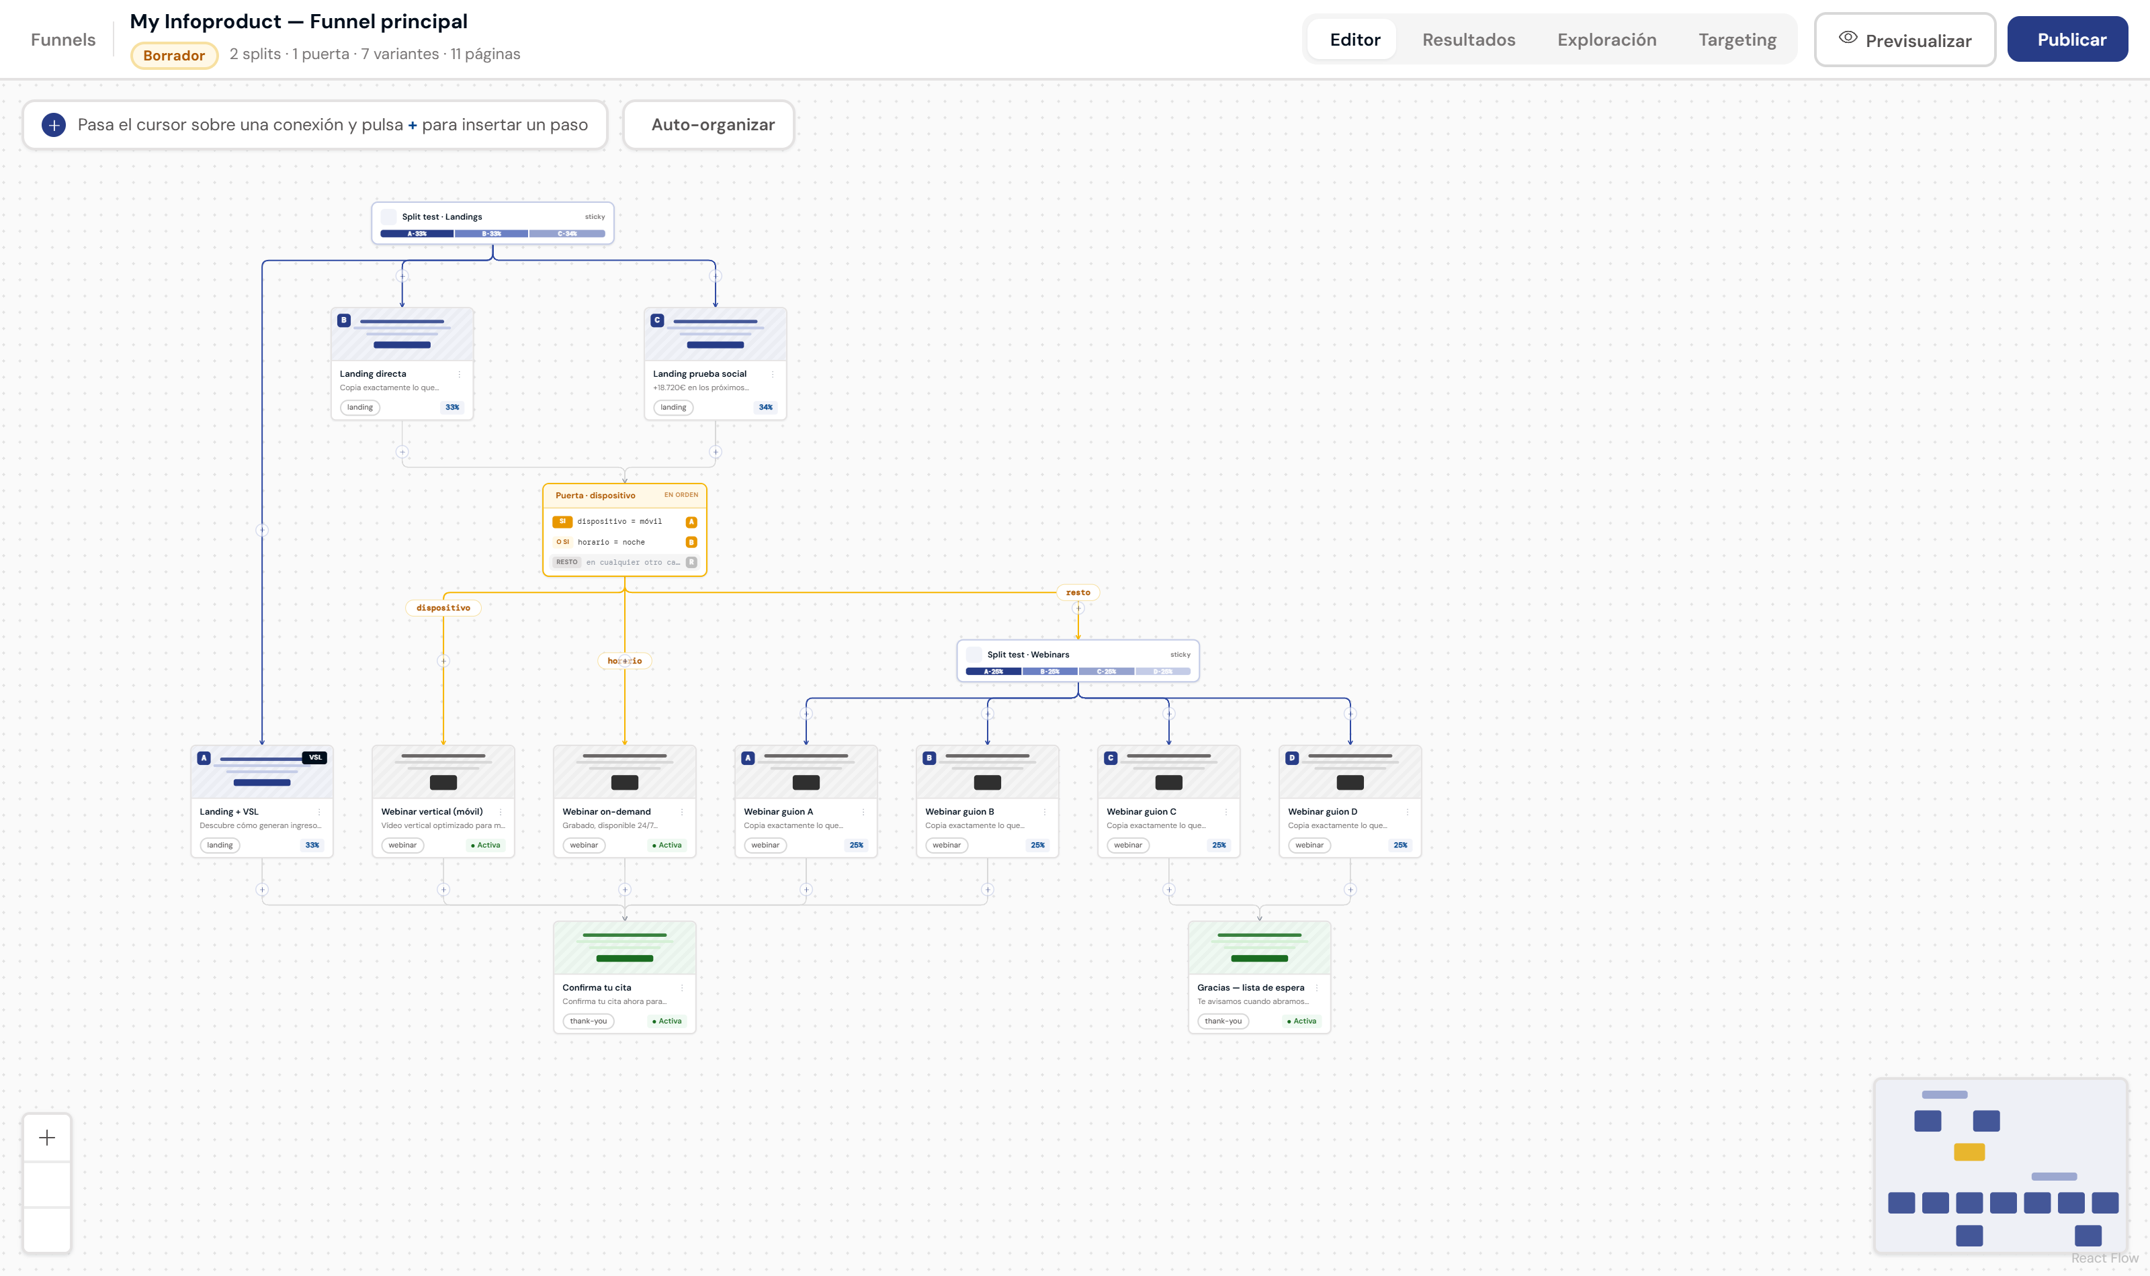Open options menu for Confirma tu cita
Viewport: 2150px width, 1276px height.
[682, 988]
